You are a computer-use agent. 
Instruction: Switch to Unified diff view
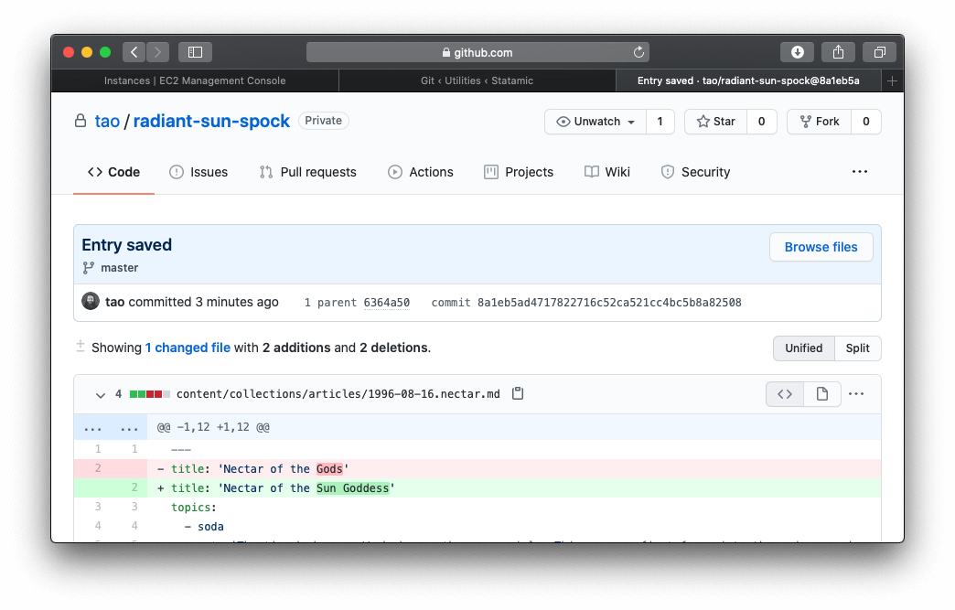[803, 348]
